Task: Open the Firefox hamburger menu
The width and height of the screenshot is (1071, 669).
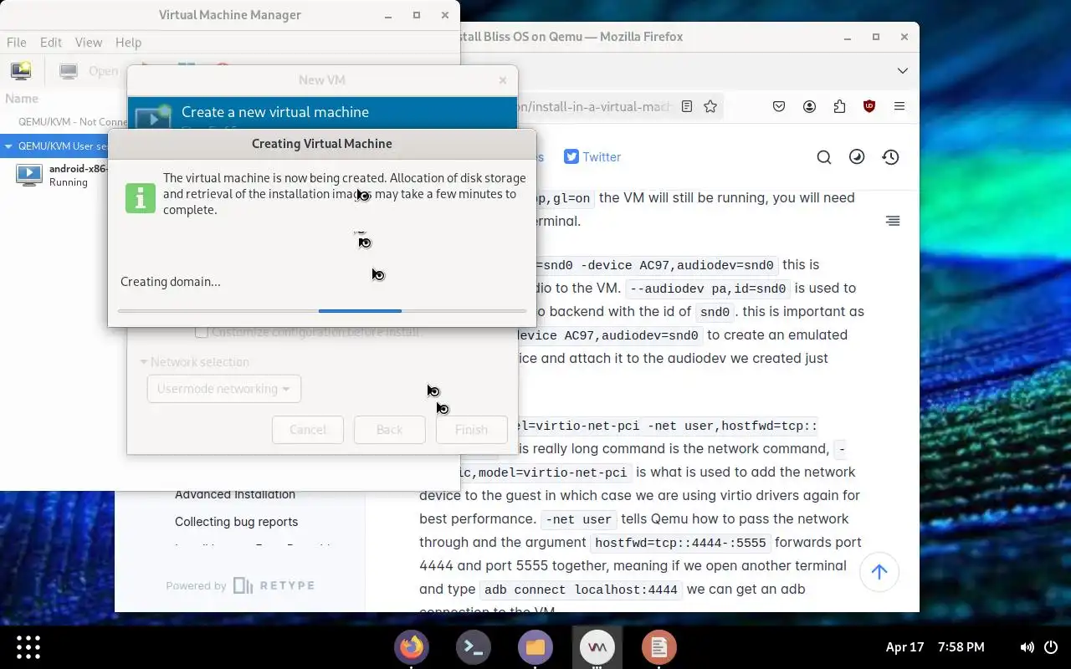Action: point(899,106)
